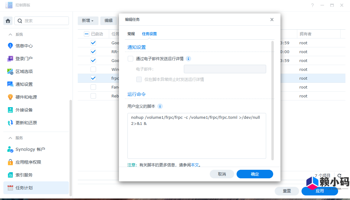The width and height of the screenshot is (350, 200).
Task: Open the 本文 help link
Action: pos(197,165)
